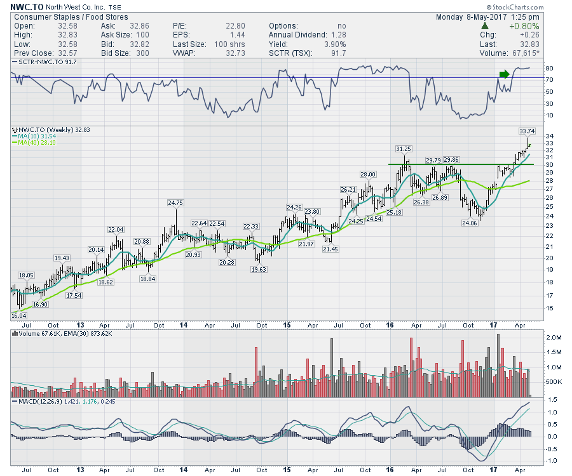This screenshot has height=476, width=572.
Task: Click the 24.06 low price label
Action: pyautogui.click(x=470, y=223)
